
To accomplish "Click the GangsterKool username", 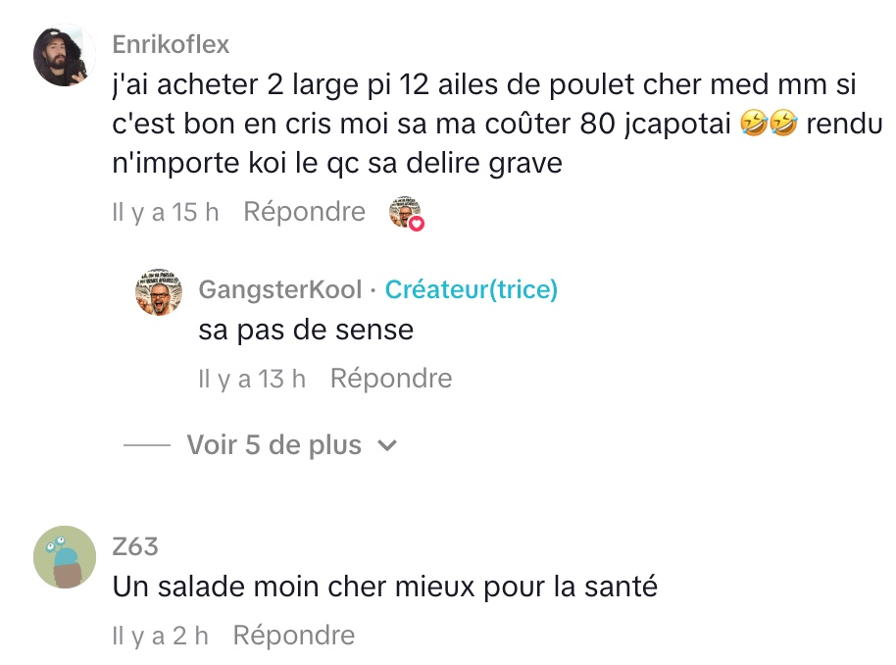I will (280, 289).
